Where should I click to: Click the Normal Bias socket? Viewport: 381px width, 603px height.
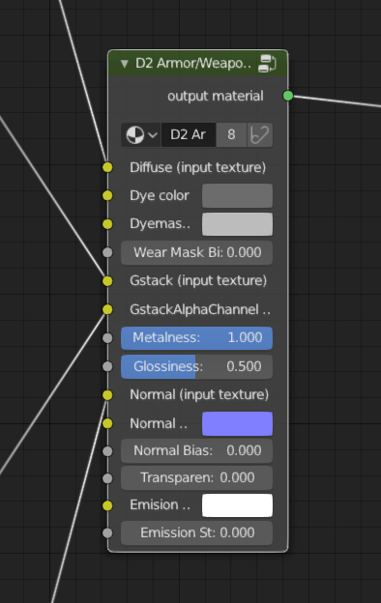(x=107, y=451)
